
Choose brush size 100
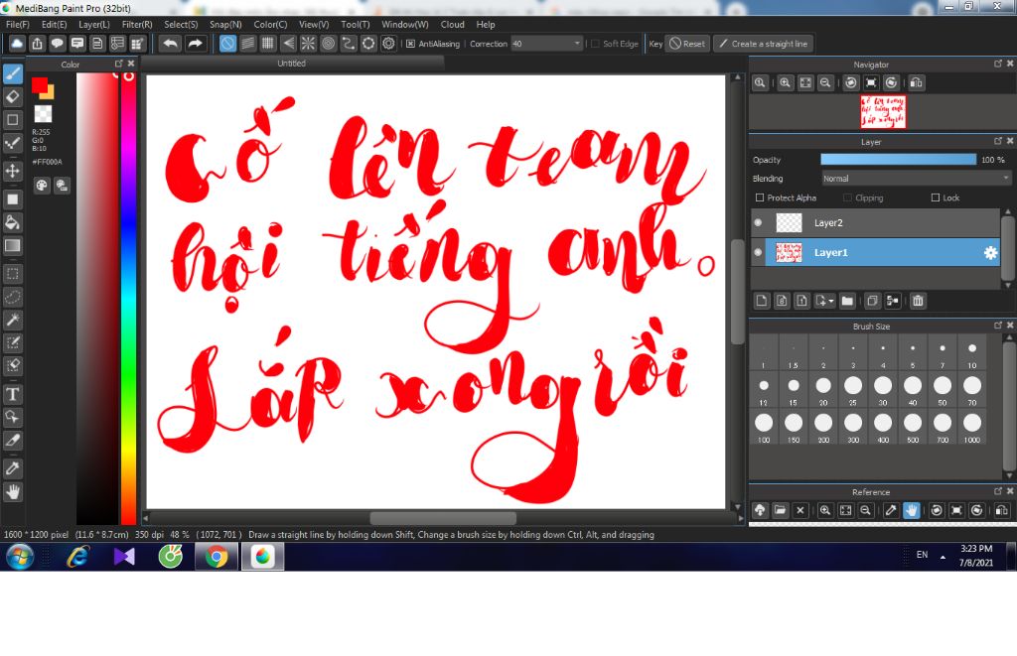pyautogui.click(x=764, y=427)
